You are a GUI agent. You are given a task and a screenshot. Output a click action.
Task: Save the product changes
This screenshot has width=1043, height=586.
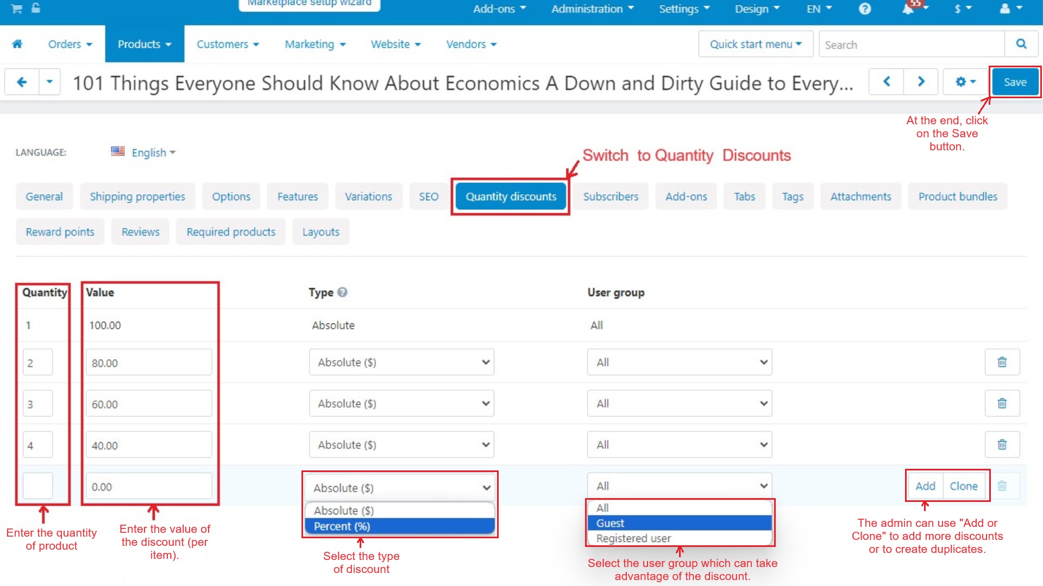click(1015, 82)
